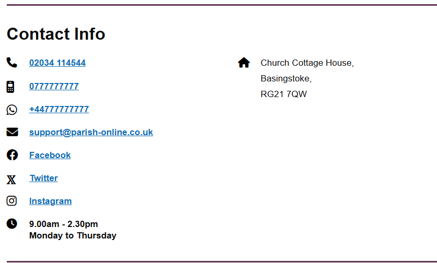Open WhatsApp number +44777777777 link
The image size is (437, 263).
point(59,109)
